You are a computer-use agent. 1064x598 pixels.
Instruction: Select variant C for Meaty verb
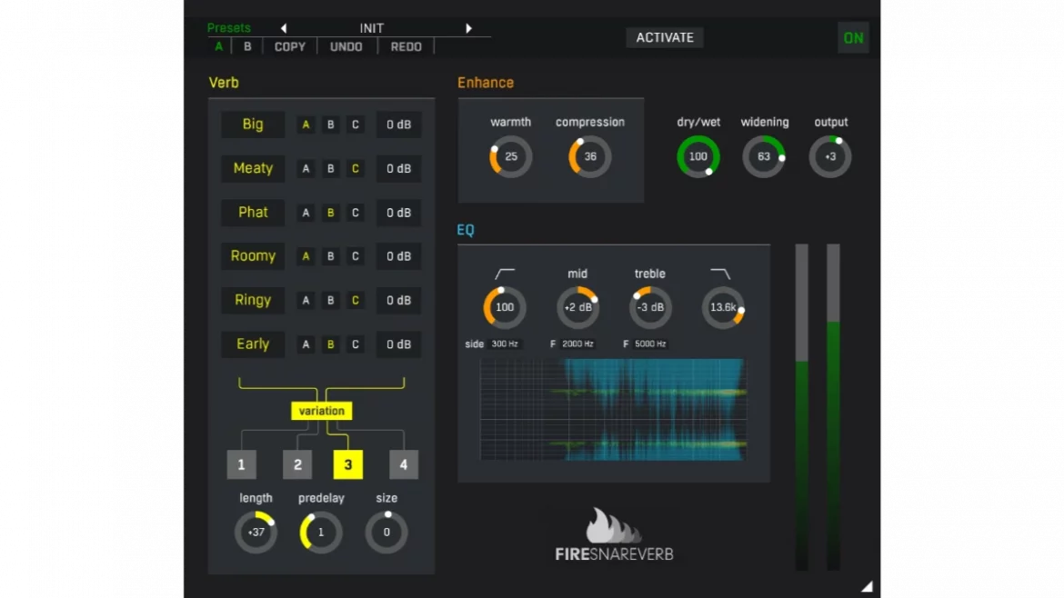click(x=355, y=169)
